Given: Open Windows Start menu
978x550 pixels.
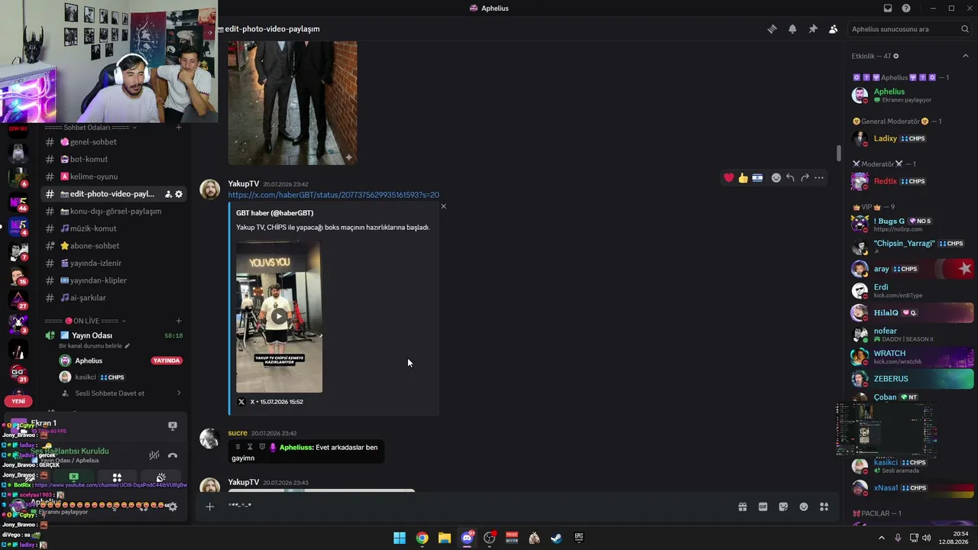Looking at the screenshot, I should click(400, 539).
